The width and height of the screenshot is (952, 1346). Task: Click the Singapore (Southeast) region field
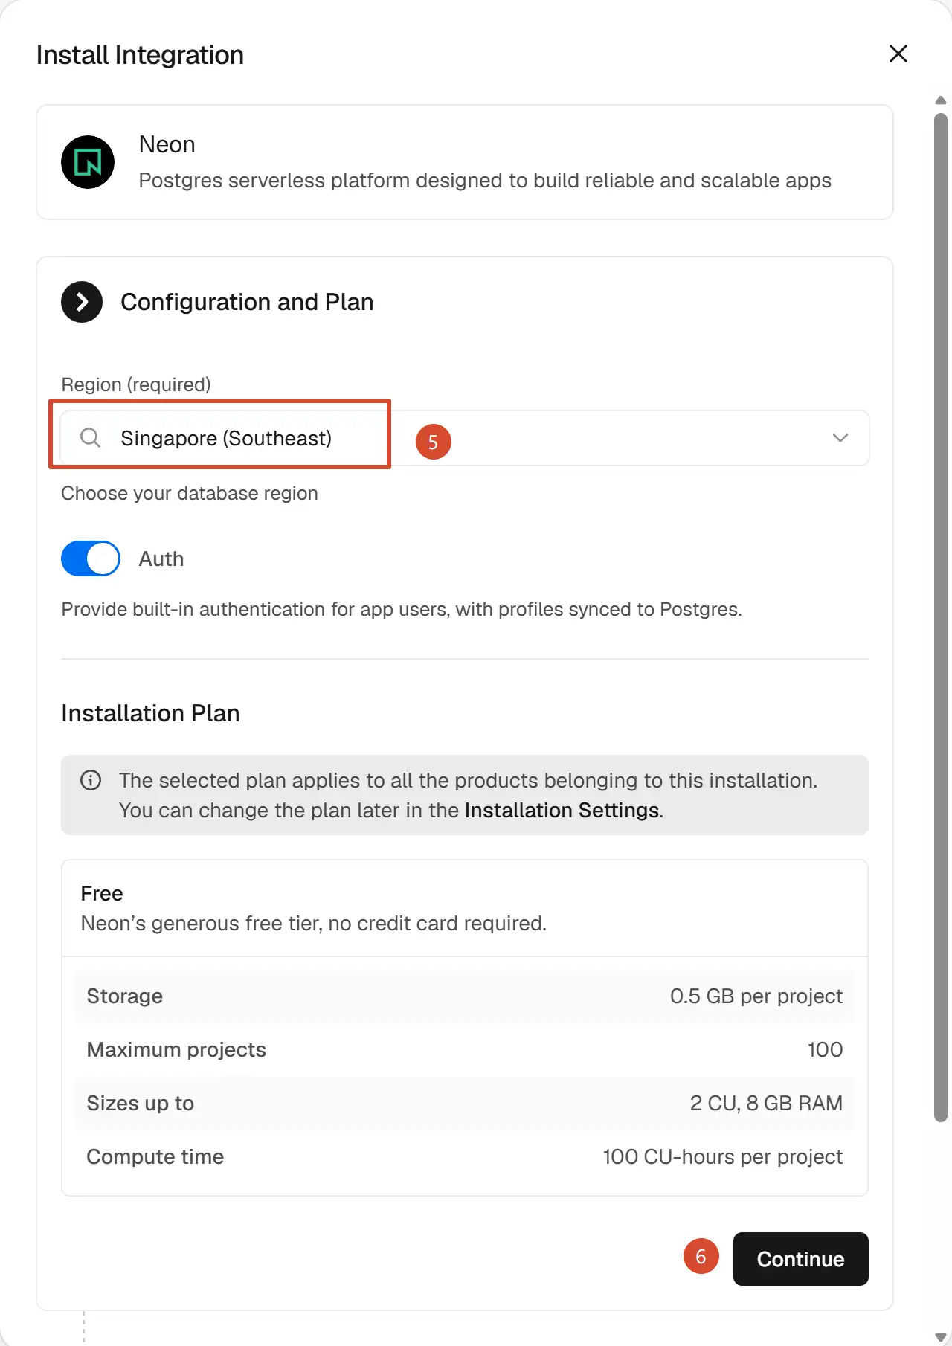pos(465,438)
